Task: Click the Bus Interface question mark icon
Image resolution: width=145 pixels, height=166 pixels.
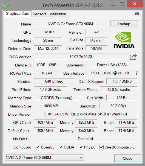Action: tap(137, 73)
